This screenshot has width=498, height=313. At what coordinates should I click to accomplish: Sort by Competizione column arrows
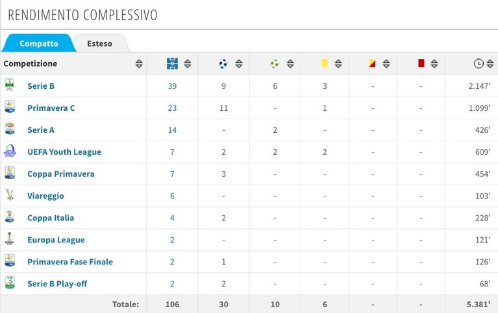pyautogui.click(x=139, y=64)
